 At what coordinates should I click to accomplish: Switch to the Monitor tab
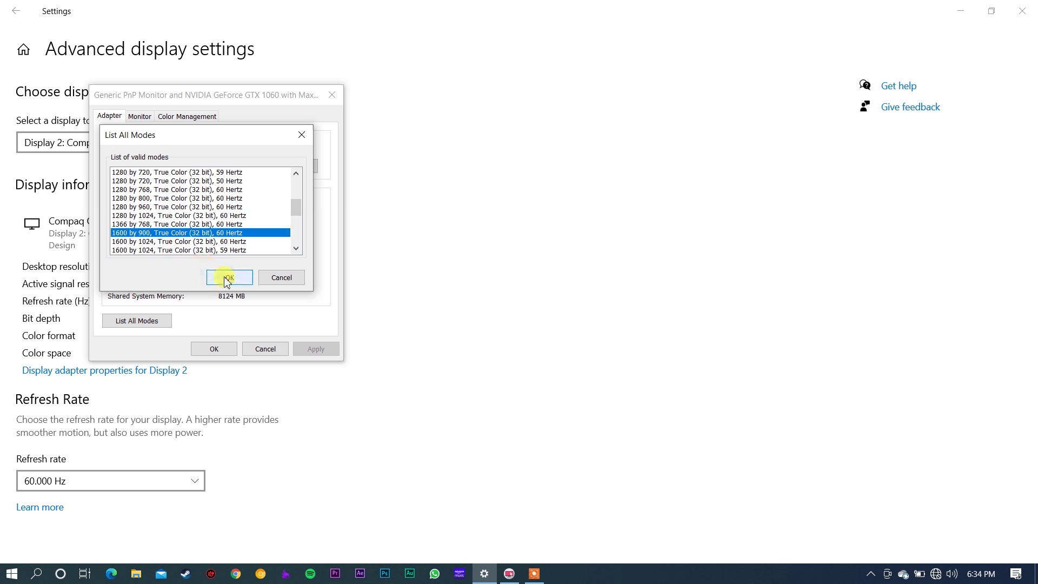tap(140, 116)
